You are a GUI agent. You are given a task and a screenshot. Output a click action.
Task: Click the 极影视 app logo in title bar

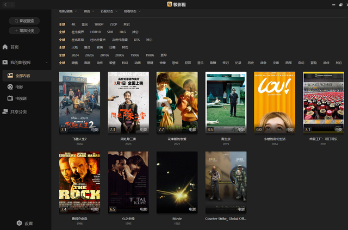click(169, 4)
